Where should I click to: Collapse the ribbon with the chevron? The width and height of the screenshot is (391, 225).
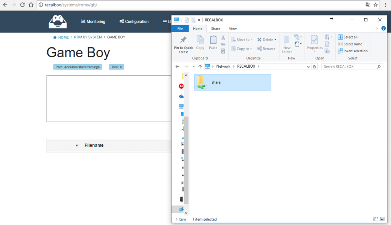(x=377, y=29)
